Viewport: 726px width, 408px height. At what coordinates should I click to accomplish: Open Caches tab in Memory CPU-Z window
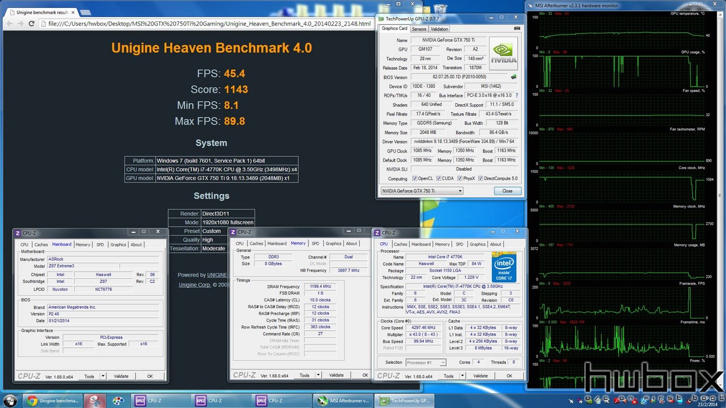point(256,244)
